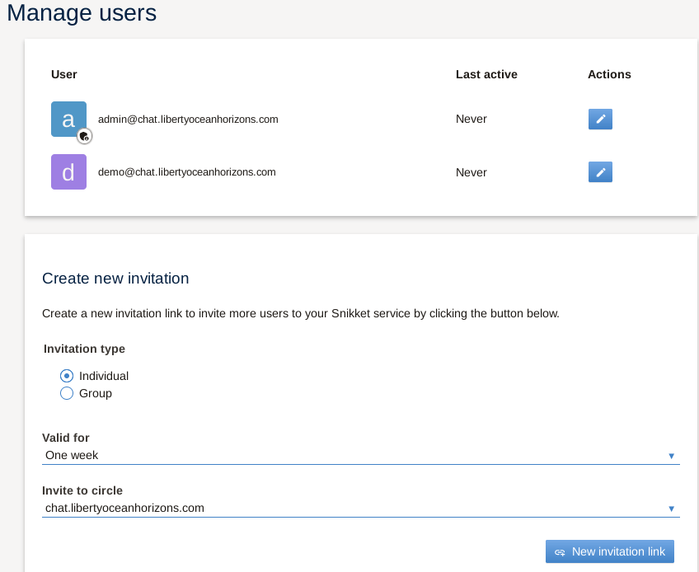Image resolution: width=699 pixels, height=572 pixels.
Task: Click the admin role badge on the avatar
Action: tap(83, 136)
